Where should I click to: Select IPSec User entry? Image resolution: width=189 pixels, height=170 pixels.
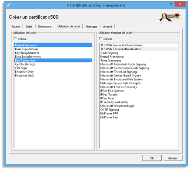pyautogui.click(x=138, y=98)
